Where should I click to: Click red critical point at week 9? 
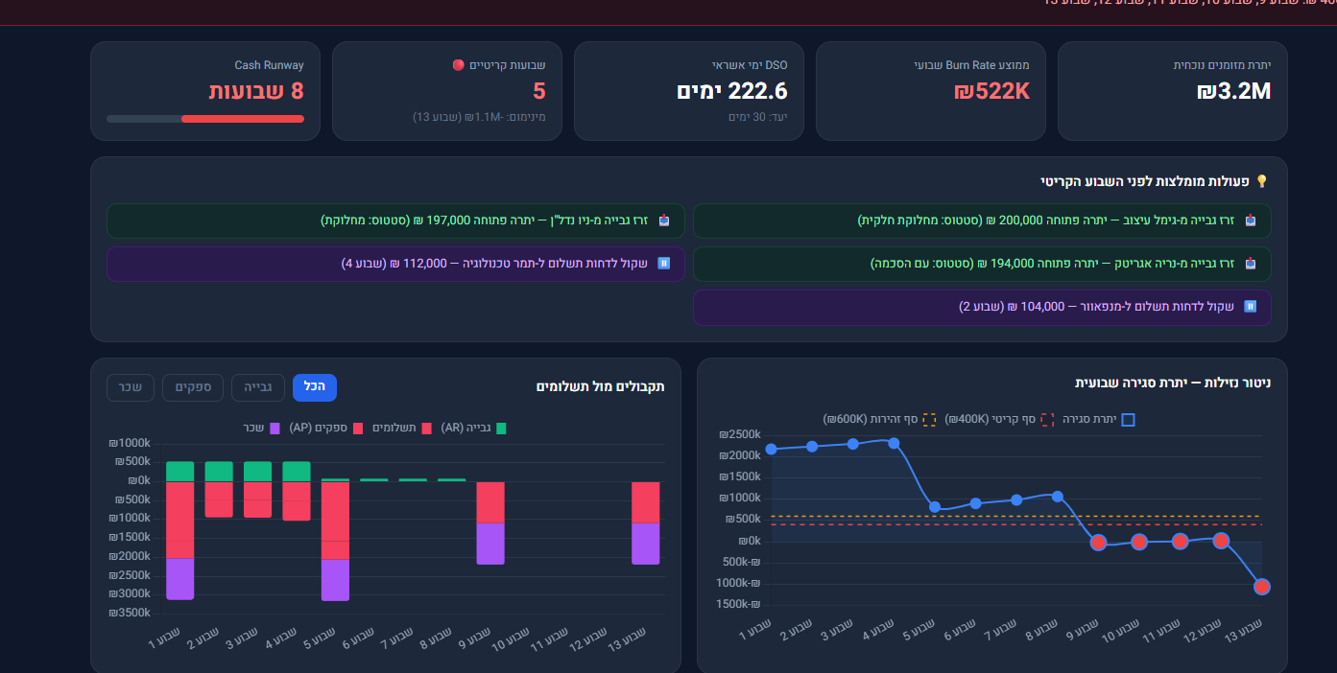[1098, 543]
